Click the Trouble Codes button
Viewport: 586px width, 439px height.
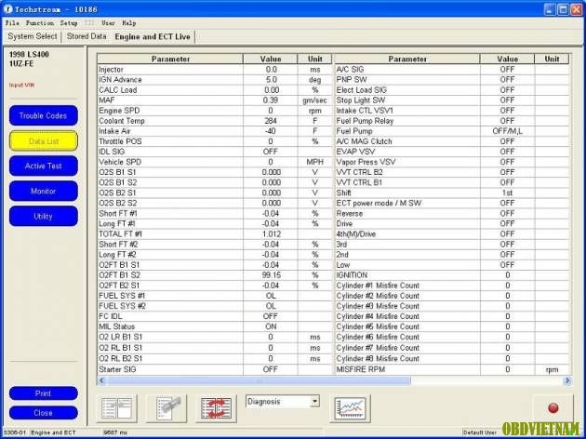click(44, 115)
